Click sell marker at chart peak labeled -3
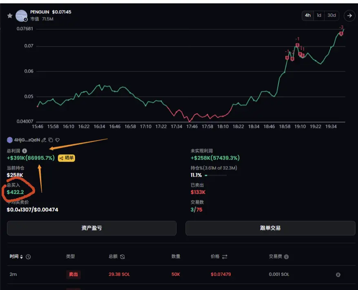358x290 pixels. pos(341,33)
